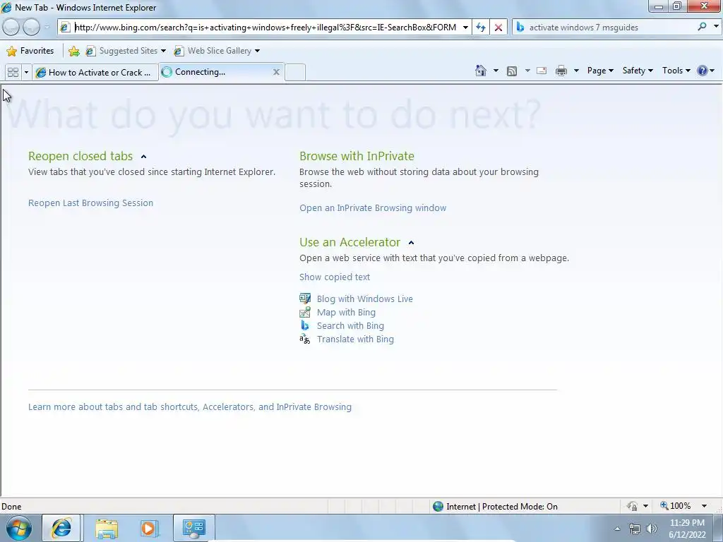Click the Translate with Bing icon
723x542 pixels.
[x=305, y=339]
